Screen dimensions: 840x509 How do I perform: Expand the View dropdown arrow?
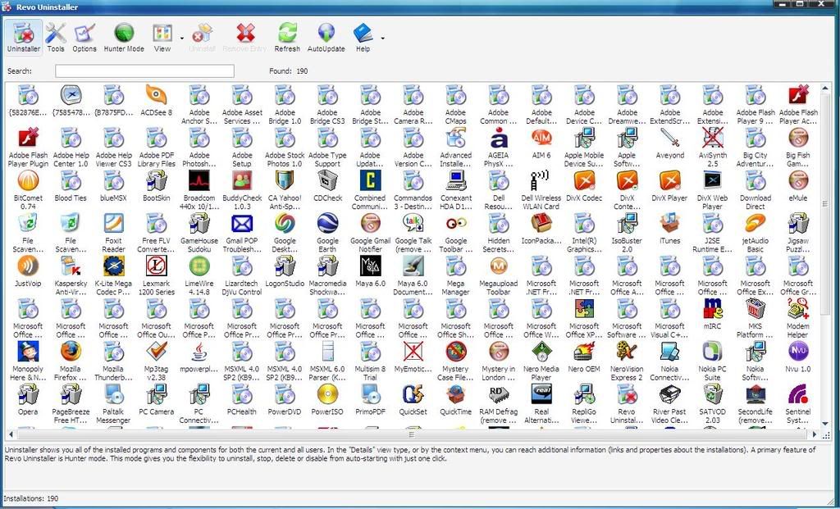[x=180, y=38]
